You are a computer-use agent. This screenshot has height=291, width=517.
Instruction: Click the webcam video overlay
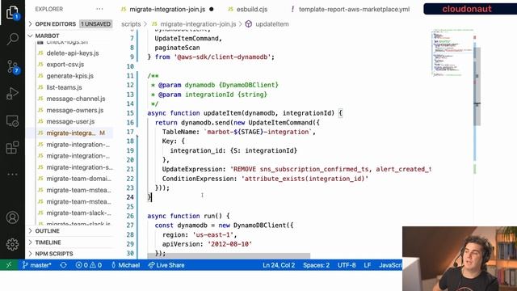460,259
